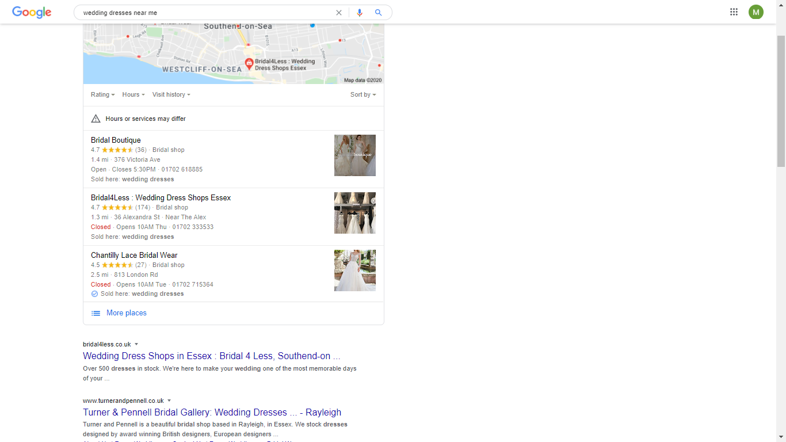The image size is (786, 442).
Task: Click the phone number 01702 333533
Action: pos(193,227)
